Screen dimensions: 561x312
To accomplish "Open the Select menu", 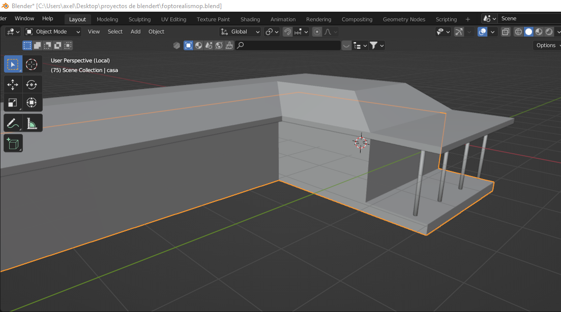I will click(115, 32).
